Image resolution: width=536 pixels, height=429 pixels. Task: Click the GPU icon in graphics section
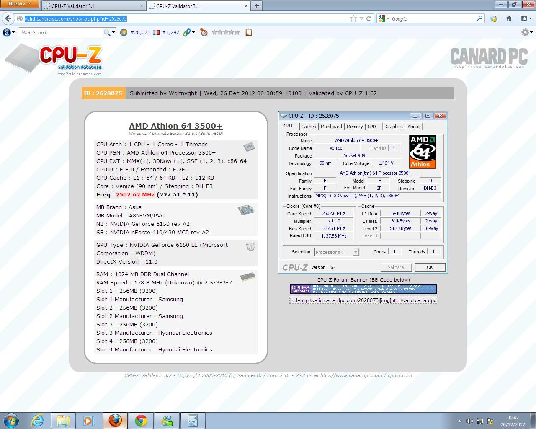pyautogui.click(x=251, y=247)
